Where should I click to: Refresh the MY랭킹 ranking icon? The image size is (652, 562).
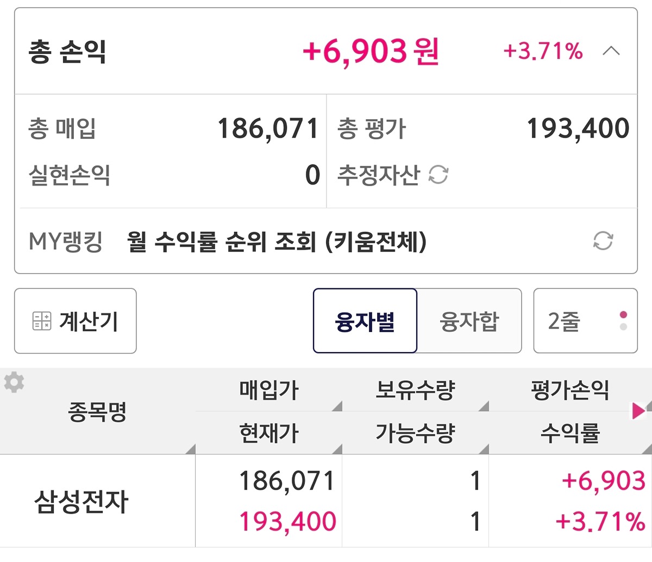[603, 240]
